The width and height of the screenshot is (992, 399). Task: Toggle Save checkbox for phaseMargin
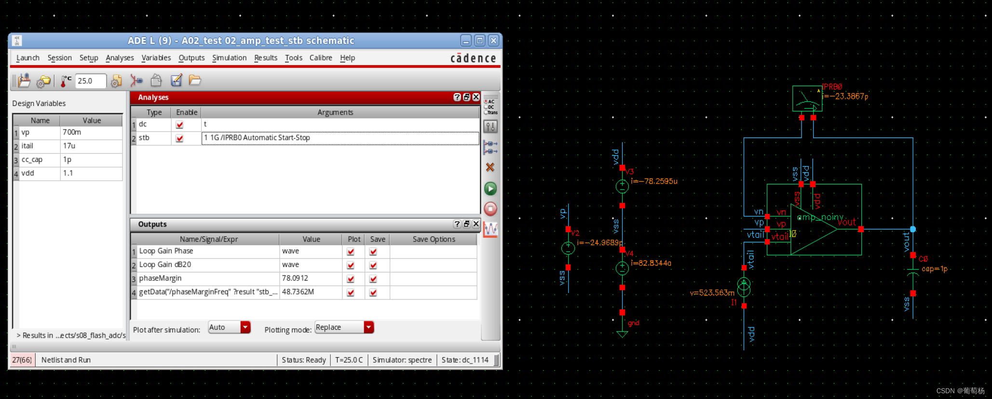[x=373, y=279]
